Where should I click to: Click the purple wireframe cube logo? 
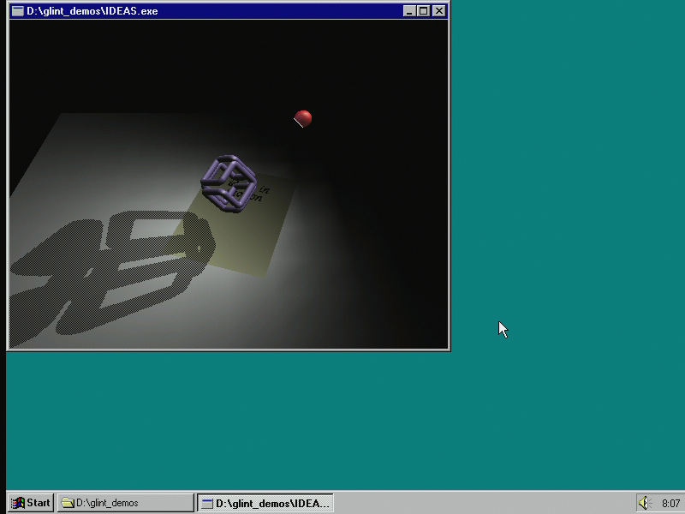pyautogui.click(x=229, y=183)
